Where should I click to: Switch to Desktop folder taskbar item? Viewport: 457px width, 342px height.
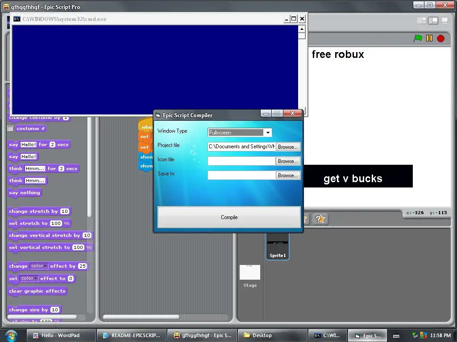pyautogui.click(x=273, y=335)
